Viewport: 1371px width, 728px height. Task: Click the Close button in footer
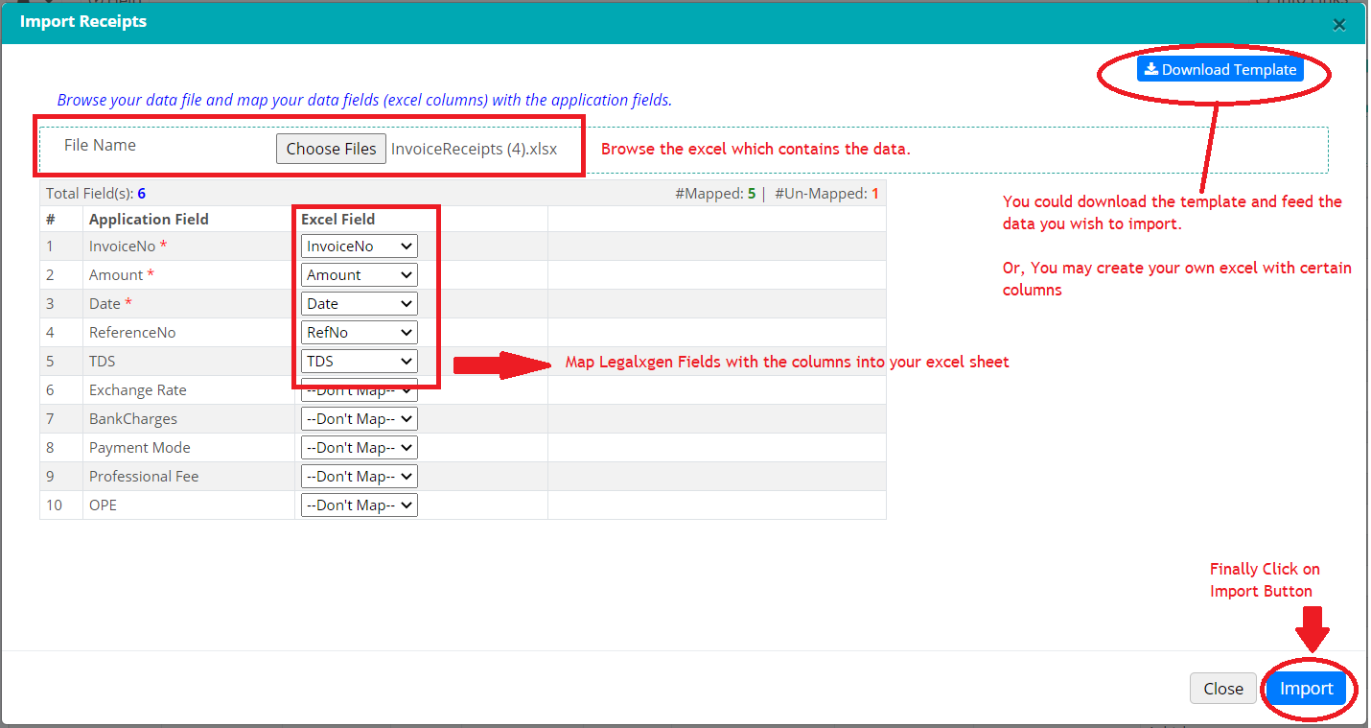[x=1222, y=689]
